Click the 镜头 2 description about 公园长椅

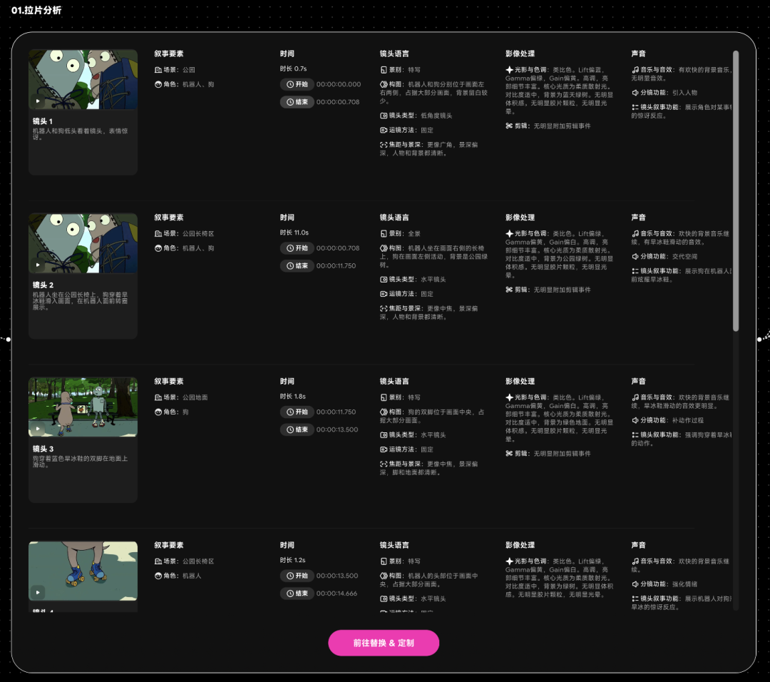click(x=80, y=301)
